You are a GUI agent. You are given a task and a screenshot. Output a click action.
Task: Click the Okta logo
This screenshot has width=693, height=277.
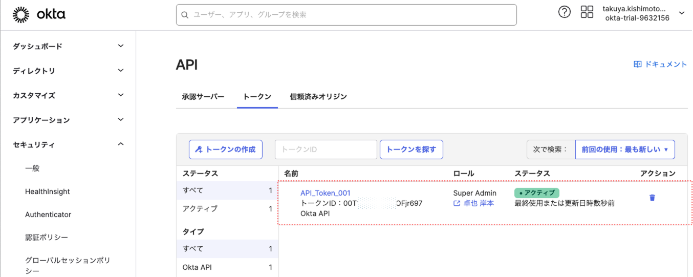(39, 15)
